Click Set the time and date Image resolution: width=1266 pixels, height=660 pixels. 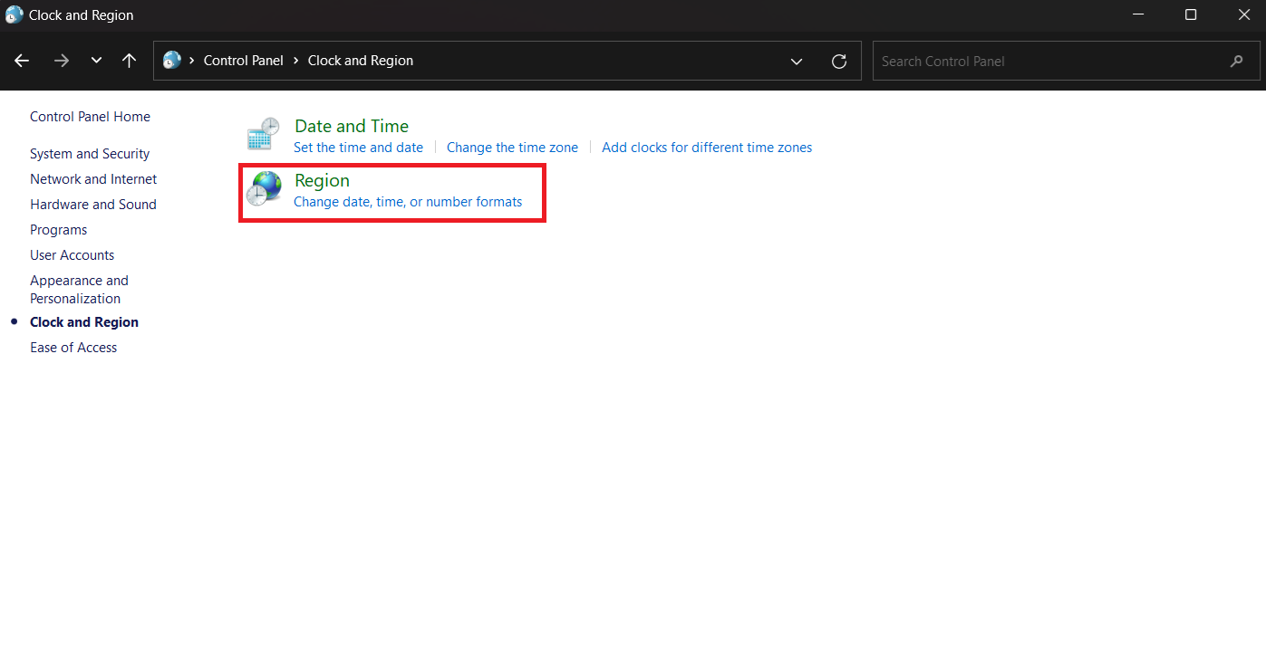click(358, 148)
